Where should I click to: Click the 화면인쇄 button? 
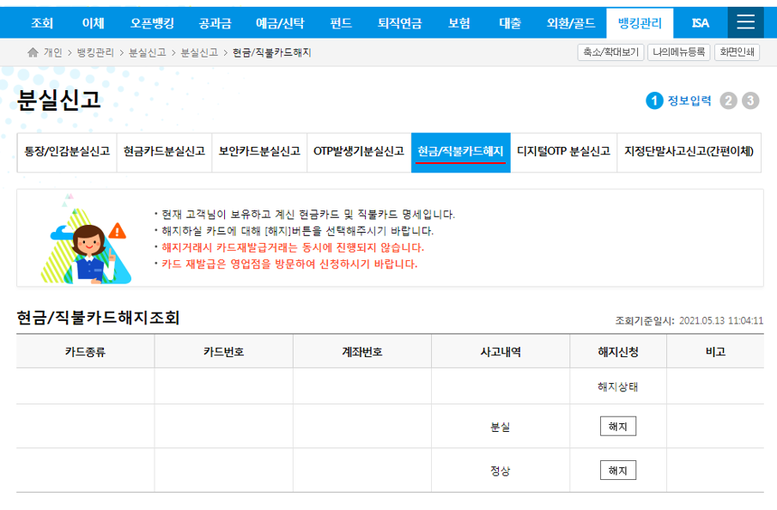737,52
